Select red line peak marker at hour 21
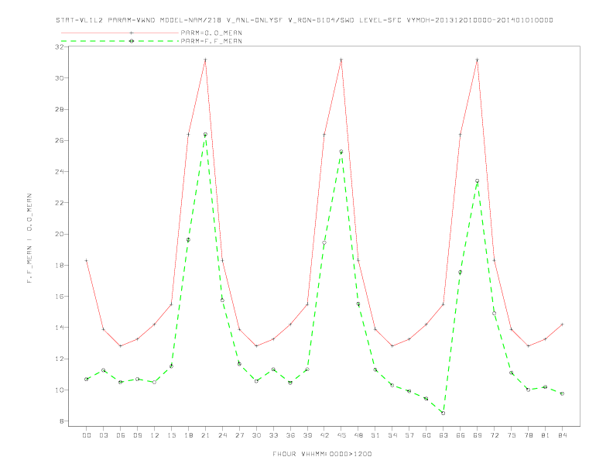Screen dimensions: 613x474 (x=205, y=60)
